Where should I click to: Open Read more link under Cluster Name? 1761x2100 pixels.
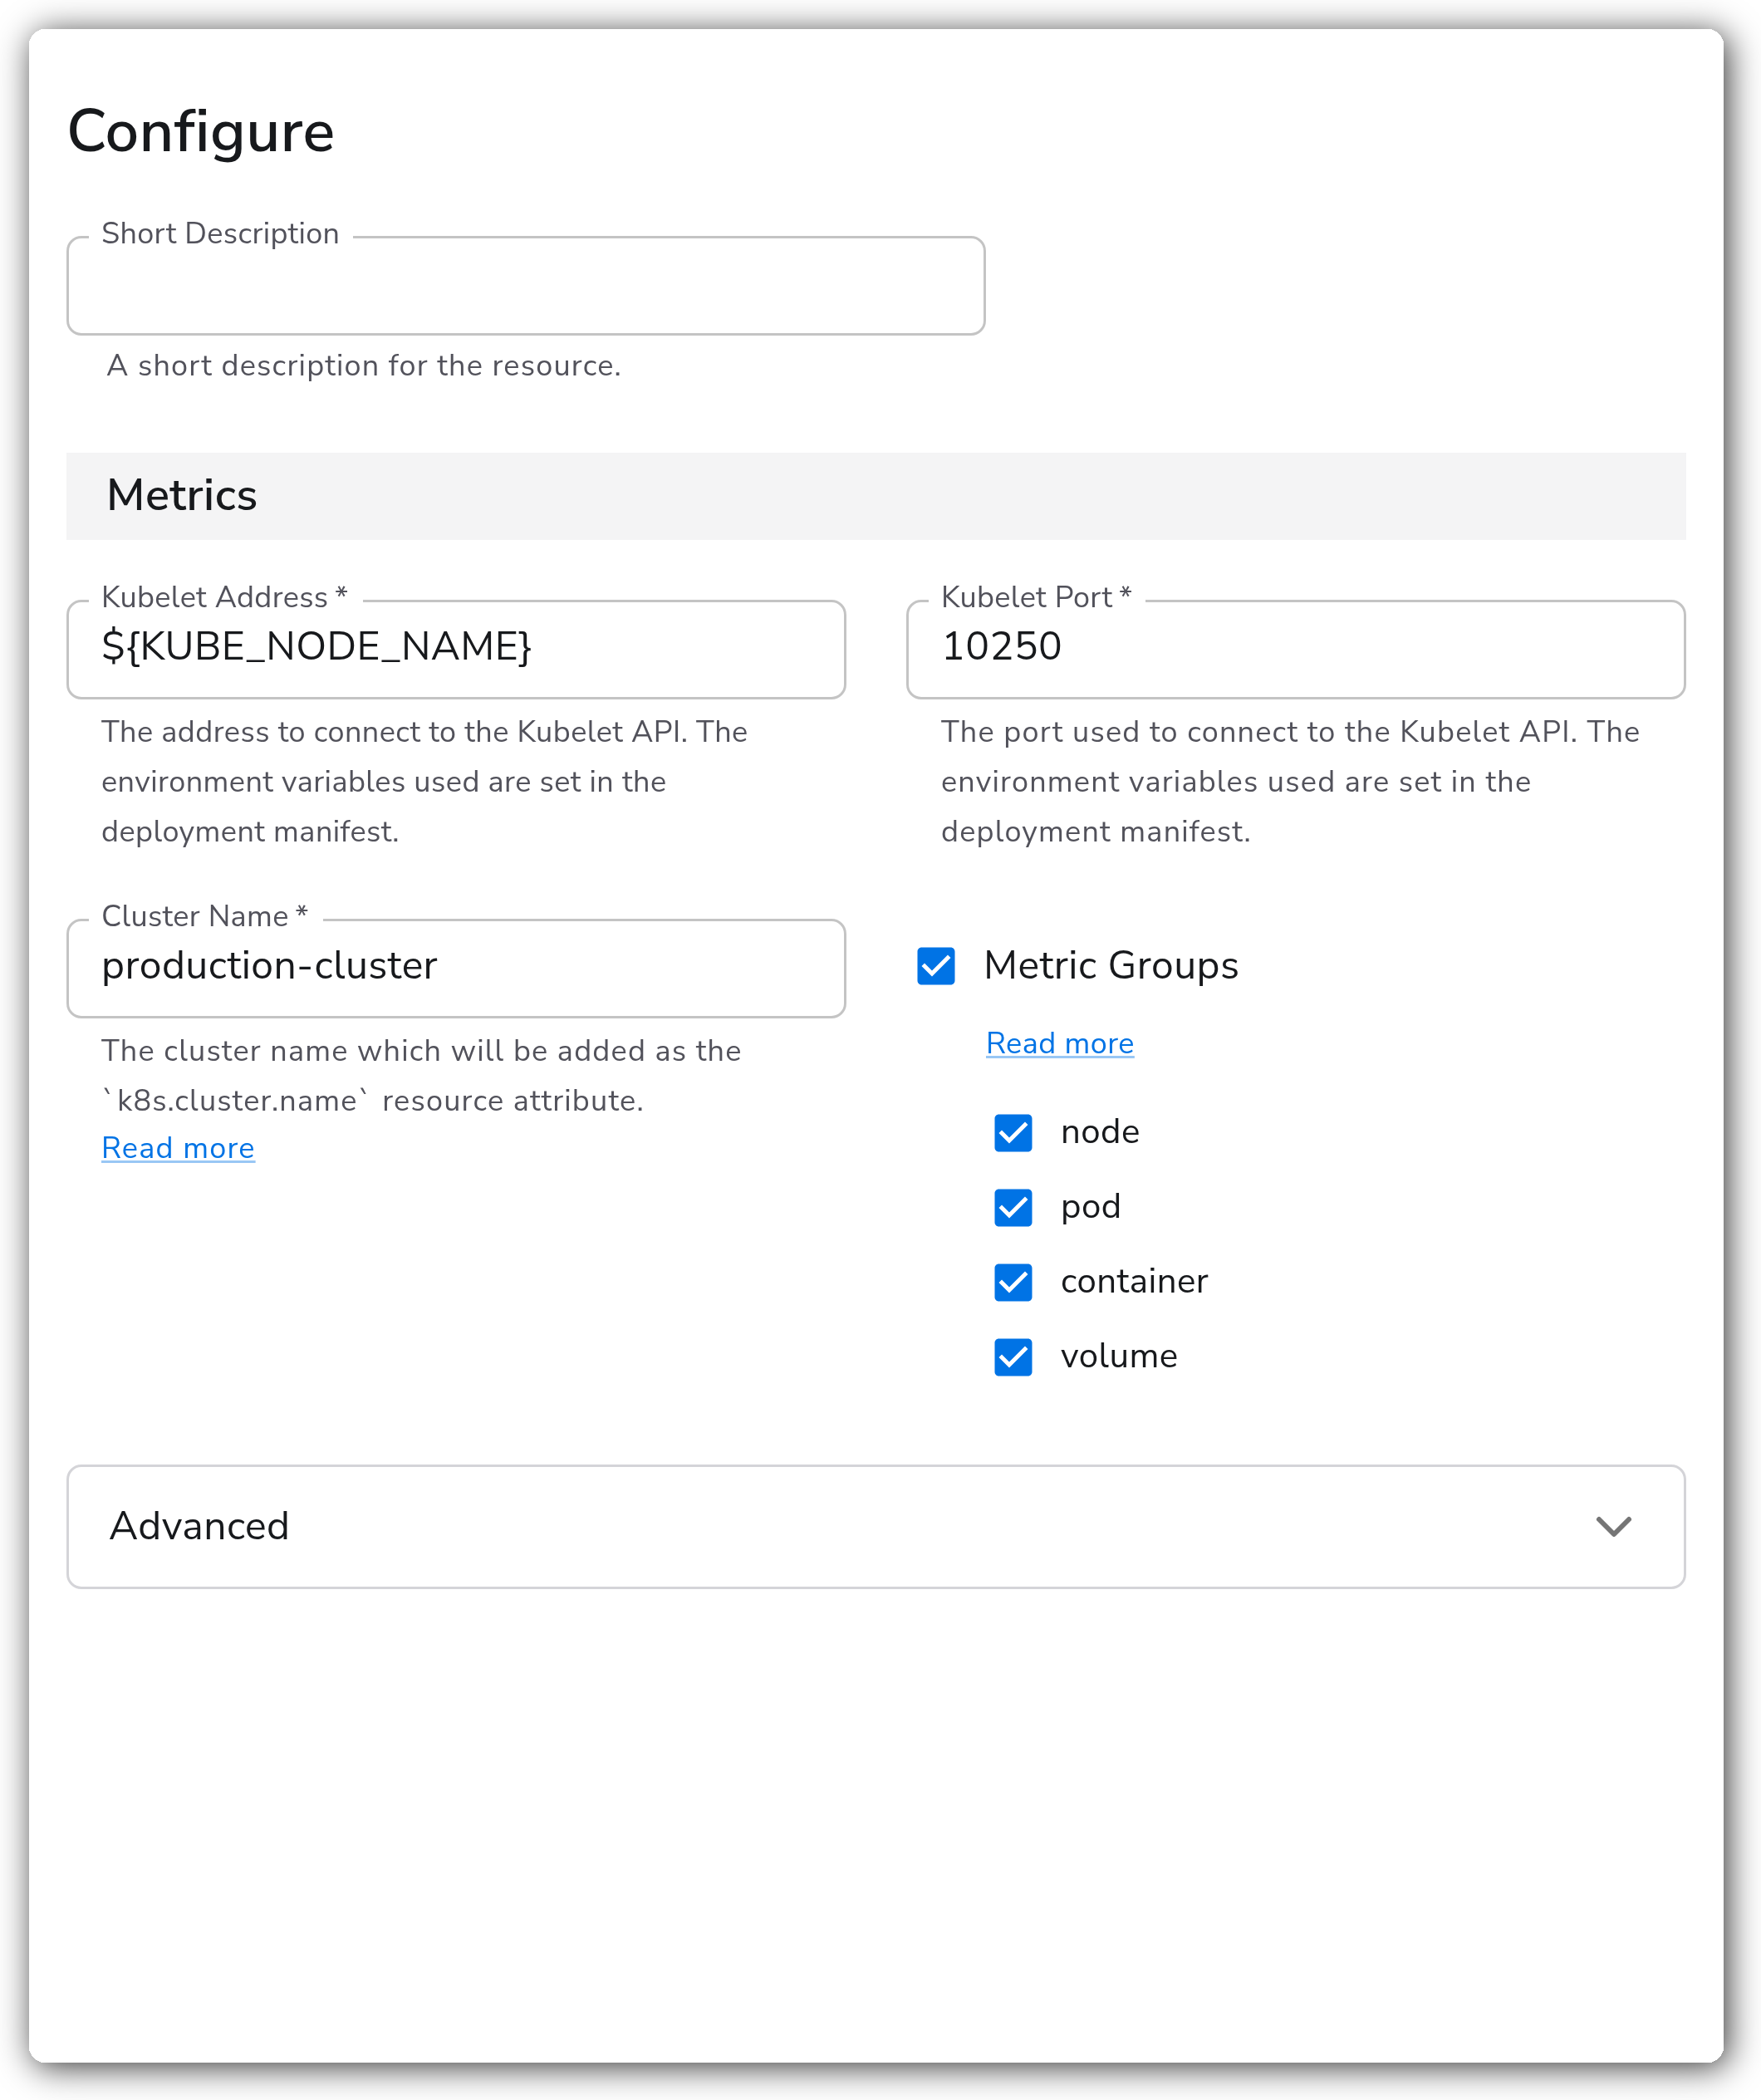click(x=178, y=1148)
